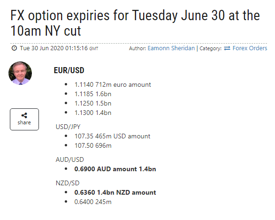
Task: Open the Forex Orders category link
Action: coord(250,48)
